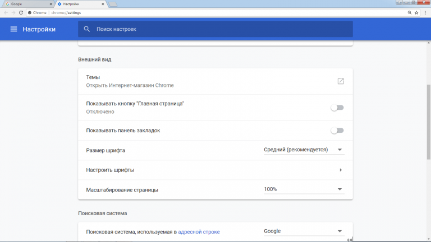
Task: Expand the Настроить шрифты row arrow
Action: [341, 170]
